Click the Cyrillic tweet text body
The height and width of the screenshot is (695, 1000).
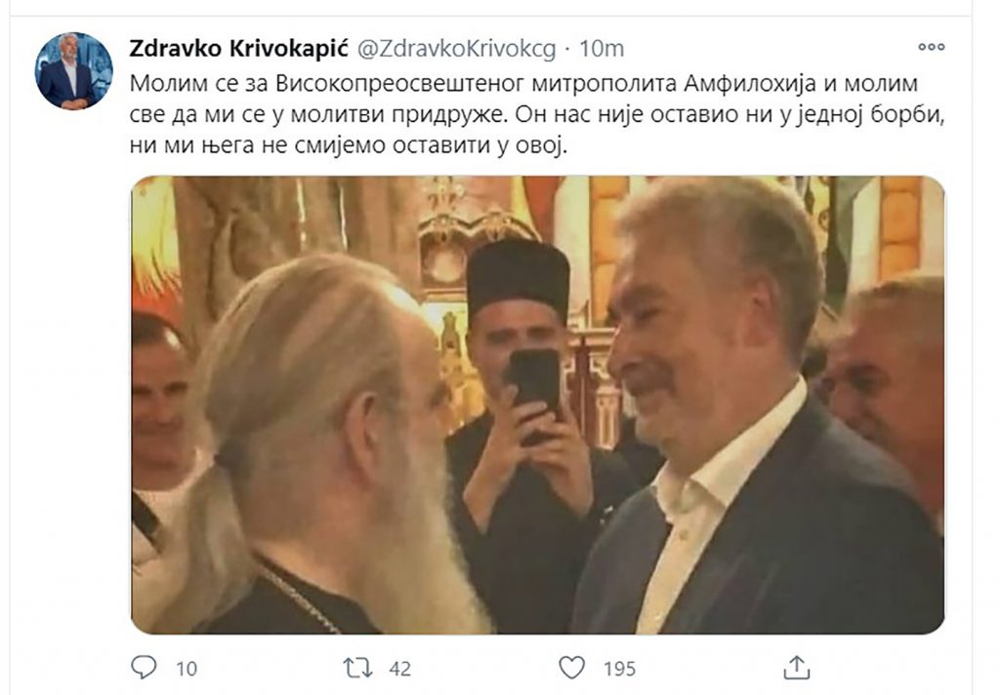[x=536, y=115]
